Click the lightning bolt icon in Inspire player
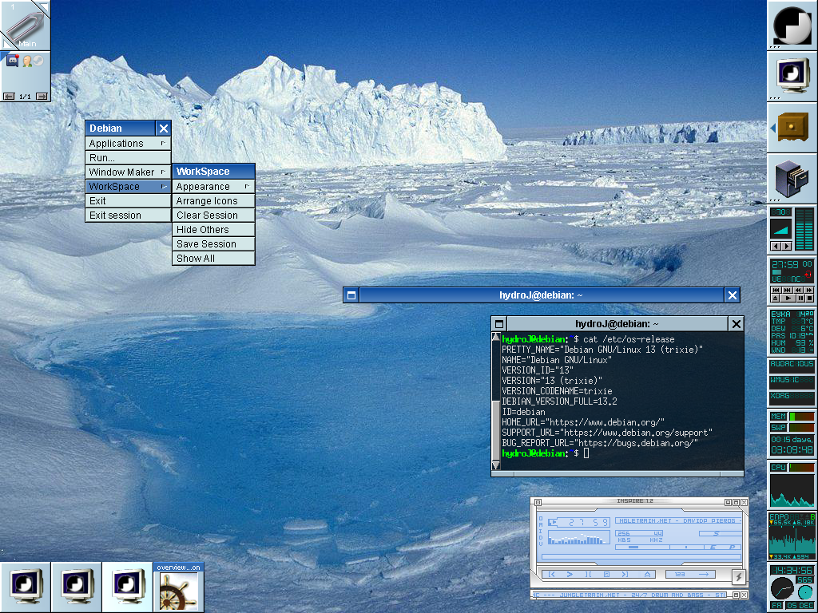 click(739, 576)
